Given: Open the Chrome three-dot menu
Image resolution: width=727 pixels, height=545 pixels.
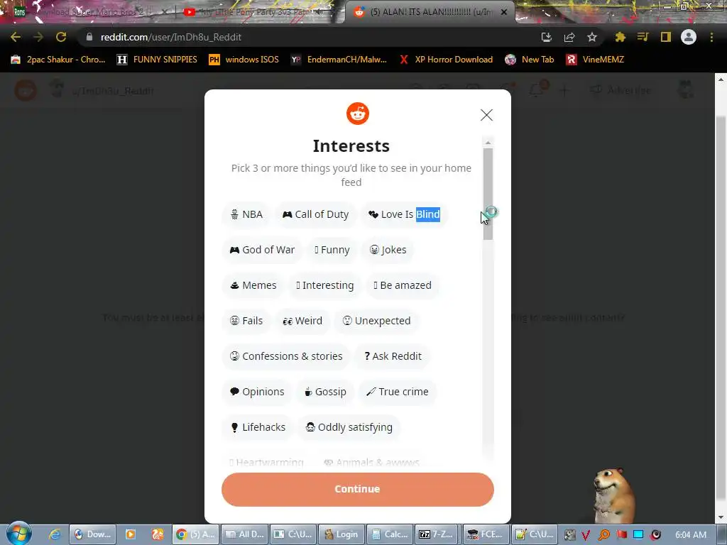Looking at the screenshot, I should pos(711,37).
